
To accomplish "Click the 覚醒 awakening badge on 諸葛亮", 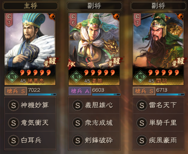I will 50,62.
